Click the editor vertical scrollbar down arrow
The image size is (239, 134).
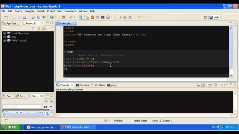click(x=231, y=76)
